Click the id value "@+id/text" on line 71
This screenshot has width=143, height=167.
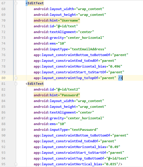tap(67, 26)
